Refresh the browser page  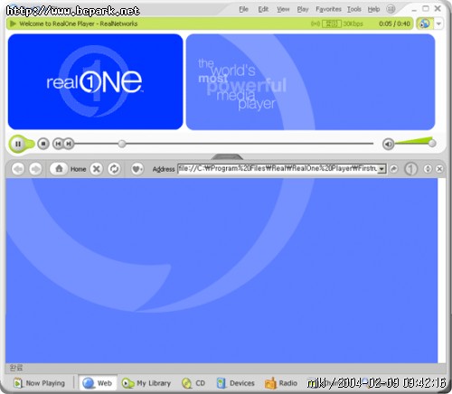coord(114,169)
